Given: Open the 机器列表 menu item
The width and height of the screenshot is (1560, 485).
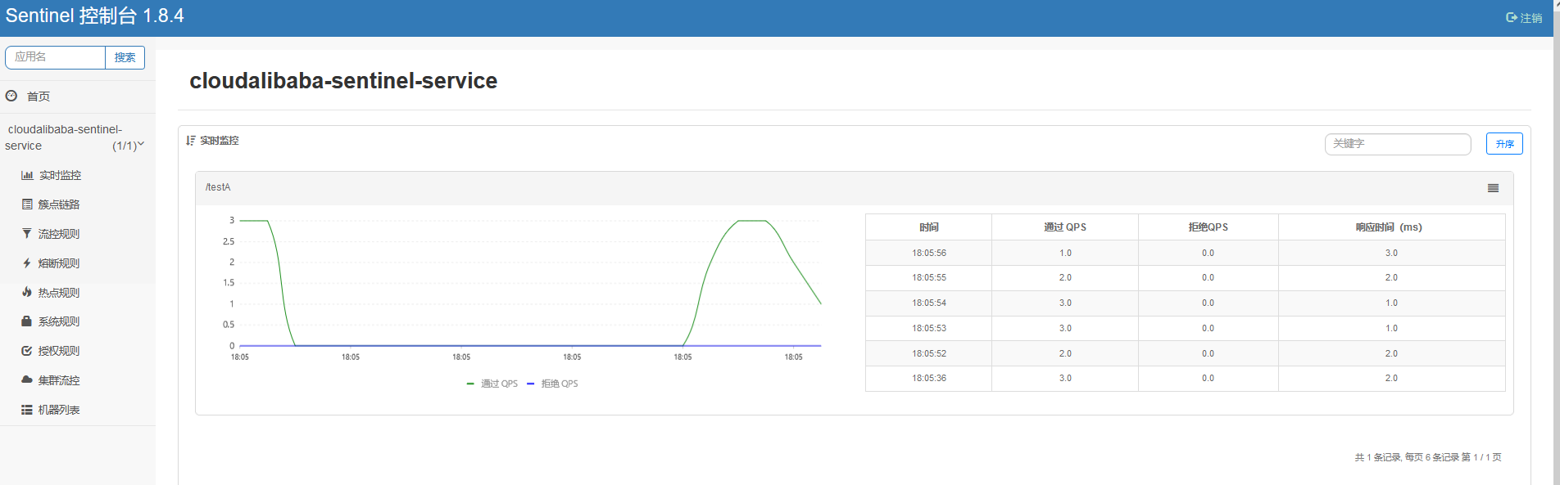Looking at the screenshot, I should [58, 410].
